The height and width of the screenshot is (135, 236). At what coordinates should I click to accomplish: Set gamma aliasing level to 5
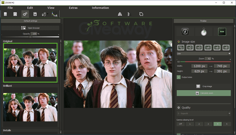(x=227, y=124)
